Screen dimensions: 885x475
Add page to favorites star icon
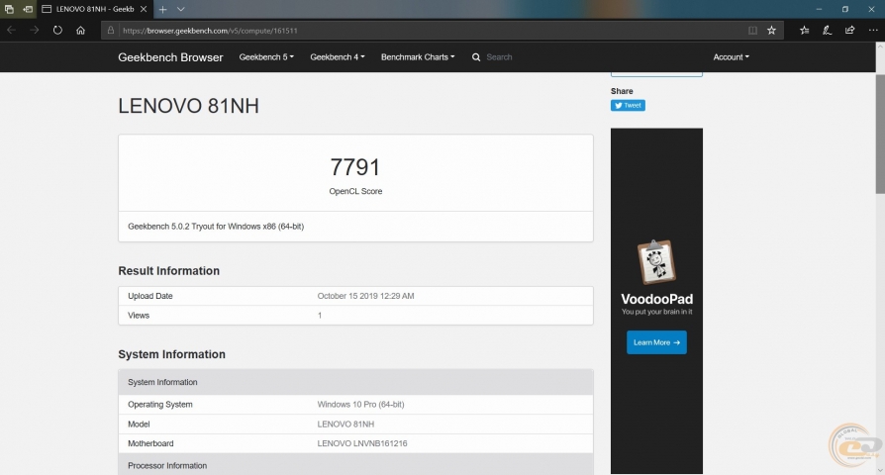click(771, 31)
